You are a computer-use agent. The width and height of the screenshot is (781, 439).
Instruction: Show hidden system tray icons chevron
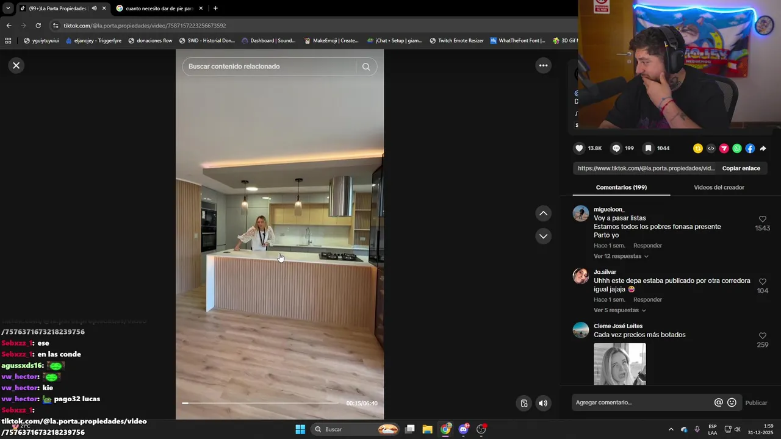click(x=671, y=429)
